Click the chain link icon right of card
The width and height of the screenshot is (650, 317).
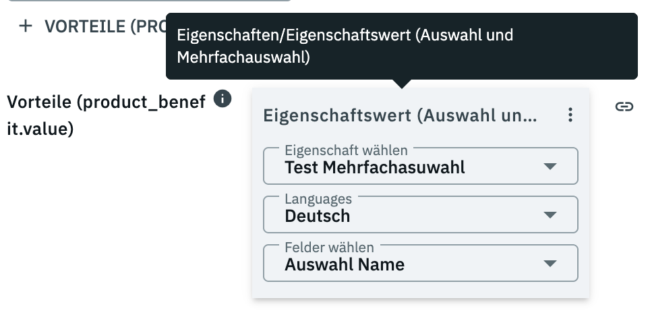(x=624, y=107)
